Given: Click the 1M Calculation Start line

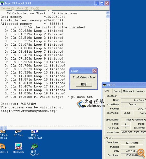Looking at the screenshot, I should pyautogui.click(x=43, y=13).
